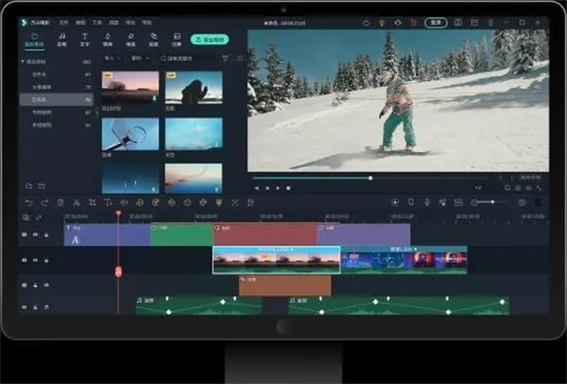Click the Delete trash icon in timeline toolbar
The width and height of the screenshot is (567, 384).
click(x=60, y=201)
